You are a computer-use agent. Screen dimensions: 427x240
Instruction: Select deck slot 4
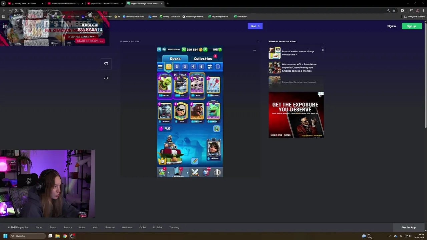(193, 67)
